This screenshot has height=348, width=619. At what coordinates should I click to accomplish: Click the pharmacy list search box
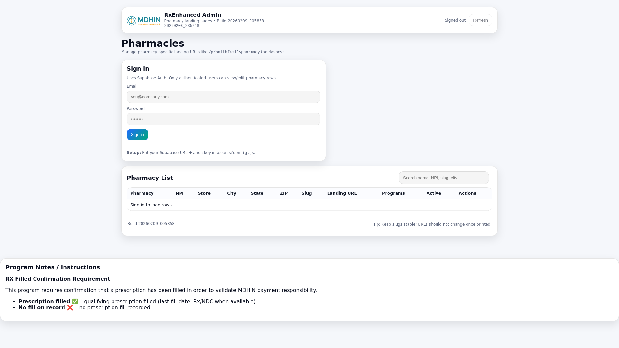(444, 178)
